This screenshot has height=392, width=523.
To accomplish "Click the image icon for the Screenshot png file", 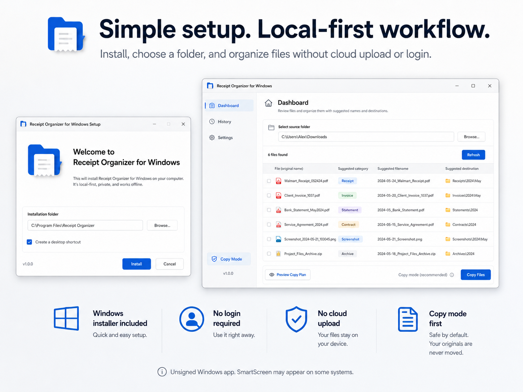I will coord(278,239).
